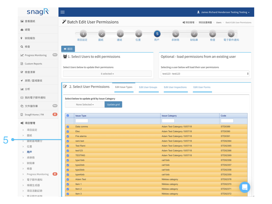272x204 pixels.
Task: Toggle the select-all checkbox in grid header
Action: [x=68, y=116]
